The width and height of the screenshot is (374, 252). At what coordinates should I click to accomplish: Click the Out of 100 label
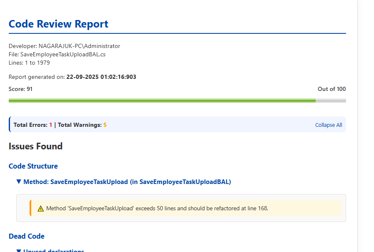pyautogui.click(x=332, y=89)
